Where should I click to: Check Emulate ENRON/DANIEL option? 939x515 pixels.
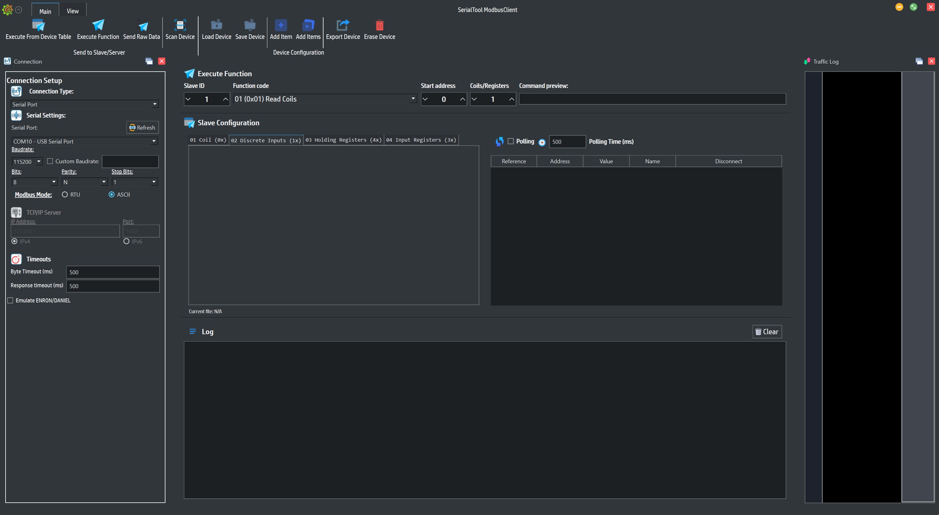click(x=10, y=300)
